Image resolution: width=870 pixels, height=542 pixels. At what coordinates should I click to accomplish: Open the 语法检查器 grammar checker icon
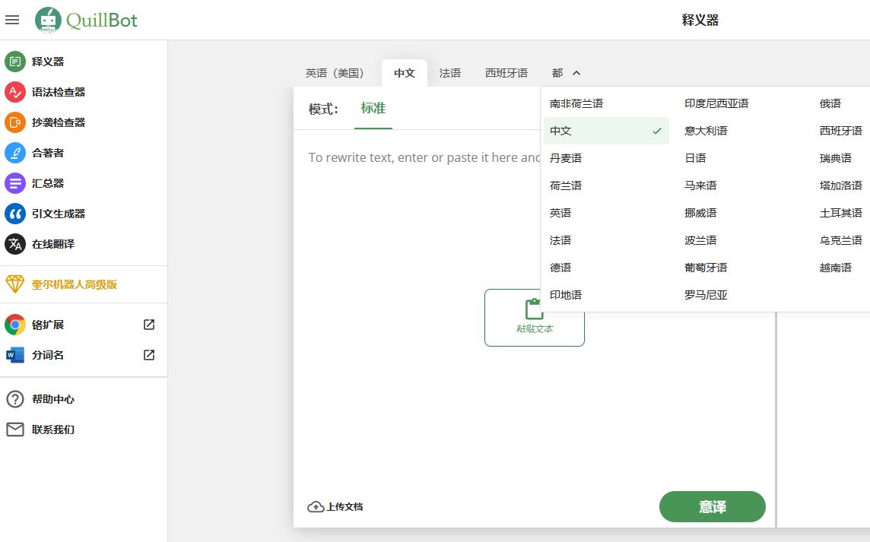pyautogui.click(x=15, y=92)
